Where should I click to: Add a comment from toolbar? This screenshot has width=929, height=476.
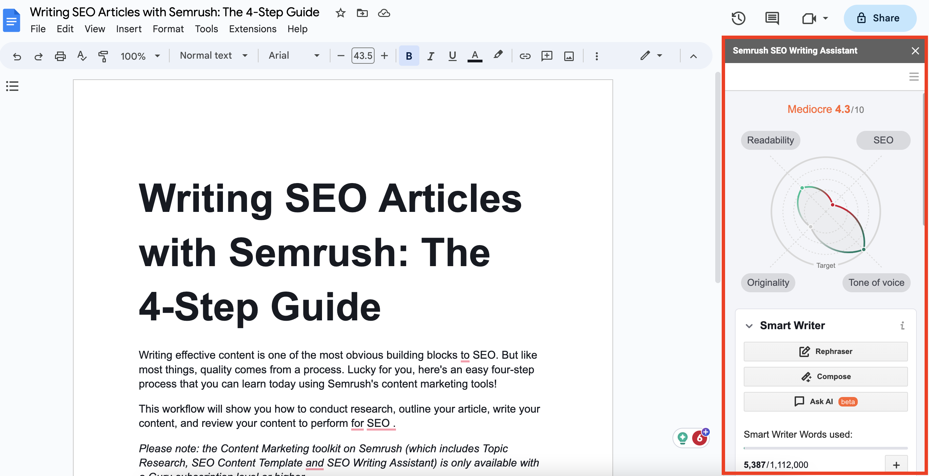tap(547, 56)
